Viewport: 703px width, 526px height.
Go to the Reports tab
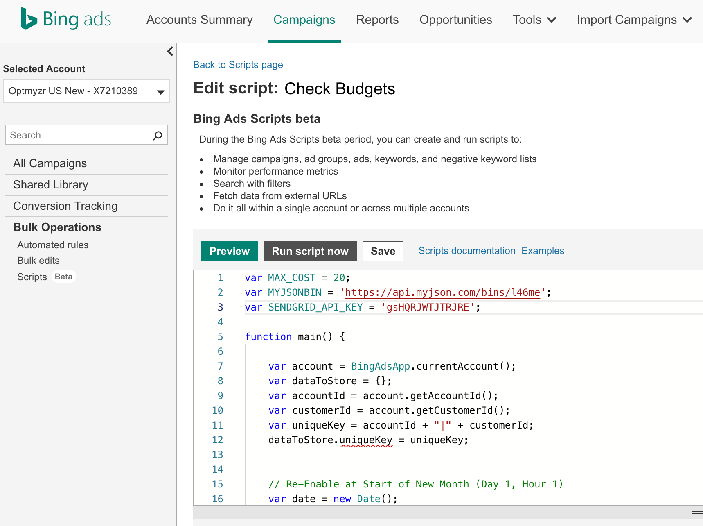[x=377, y=20]
